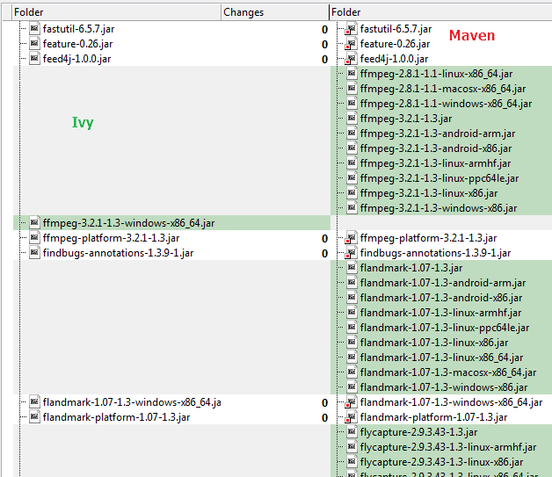The width and height of the screenshot is (552, 477).
Task: Click icon of ffmpeg-platform-3.2.1-1.3.jar in right pane
Action: click(351, 238)
